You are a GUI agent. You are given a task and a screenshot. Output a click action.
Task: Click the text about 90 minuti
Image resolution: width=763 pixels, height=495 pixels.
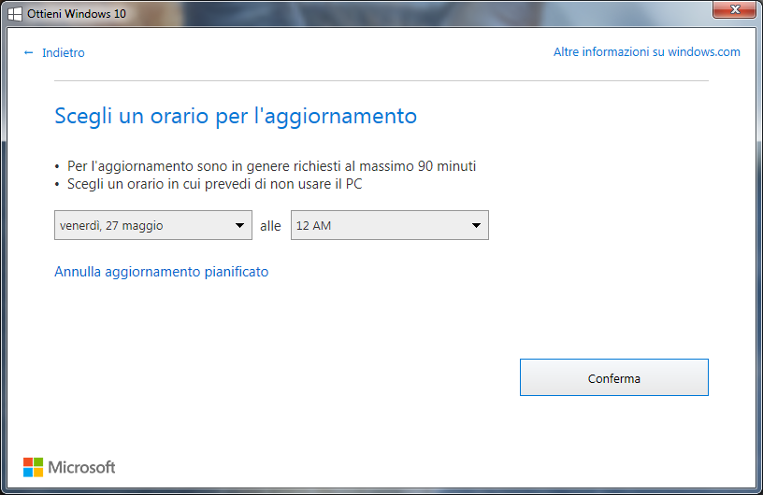271,166
